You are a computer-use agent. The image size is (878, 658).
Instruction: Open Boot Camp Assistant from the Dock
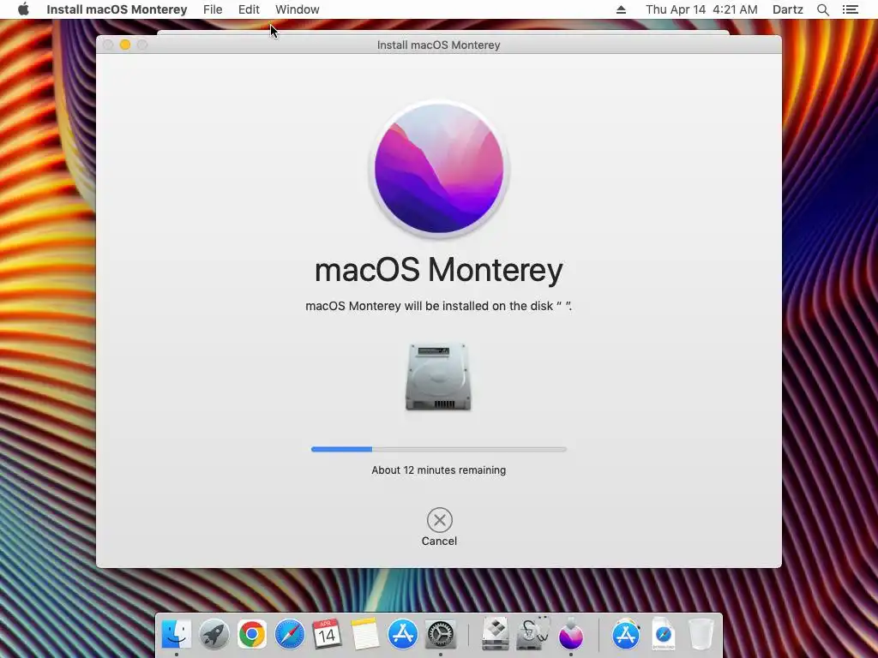[x=496, y=634]
